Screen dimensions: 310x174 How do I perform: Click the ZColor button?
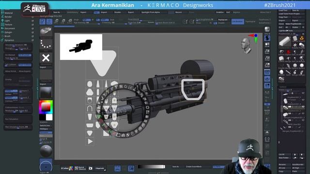pyautogui.click(x=67, y=168)
